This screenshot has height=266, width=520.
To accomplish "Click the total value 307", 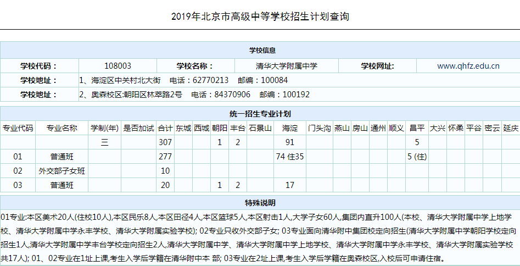I will pyautogui.click(x=165, y=142).
